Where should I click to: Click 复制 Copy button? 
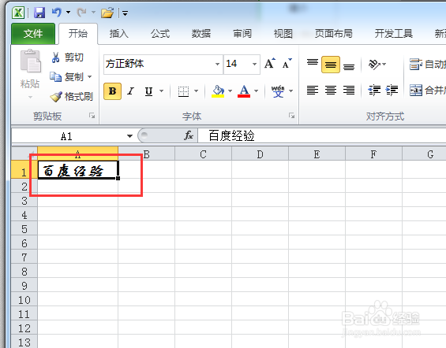coord(67,76)
